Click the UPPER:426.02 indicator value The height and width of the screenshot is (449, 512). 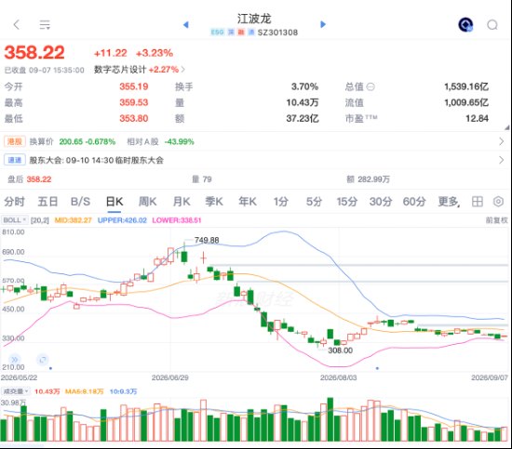122,220
